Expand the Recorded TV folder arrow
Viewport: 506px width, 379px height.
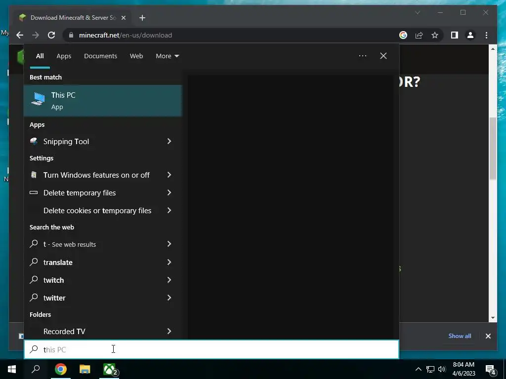169,331
